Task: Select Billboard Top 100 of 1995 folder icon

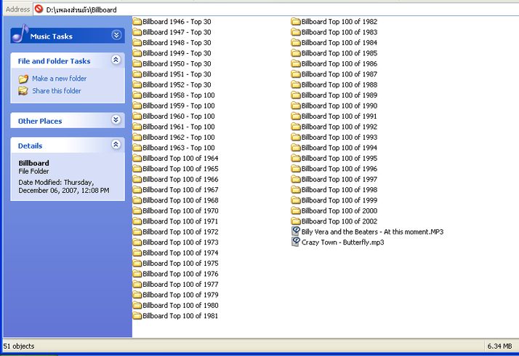Action: (296, 159)
